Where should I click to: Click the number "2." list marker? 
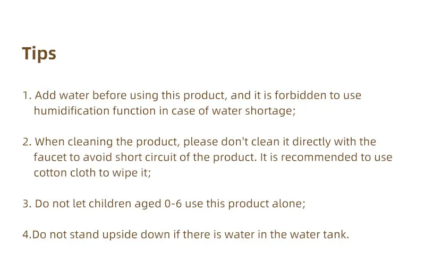point(27,142)
